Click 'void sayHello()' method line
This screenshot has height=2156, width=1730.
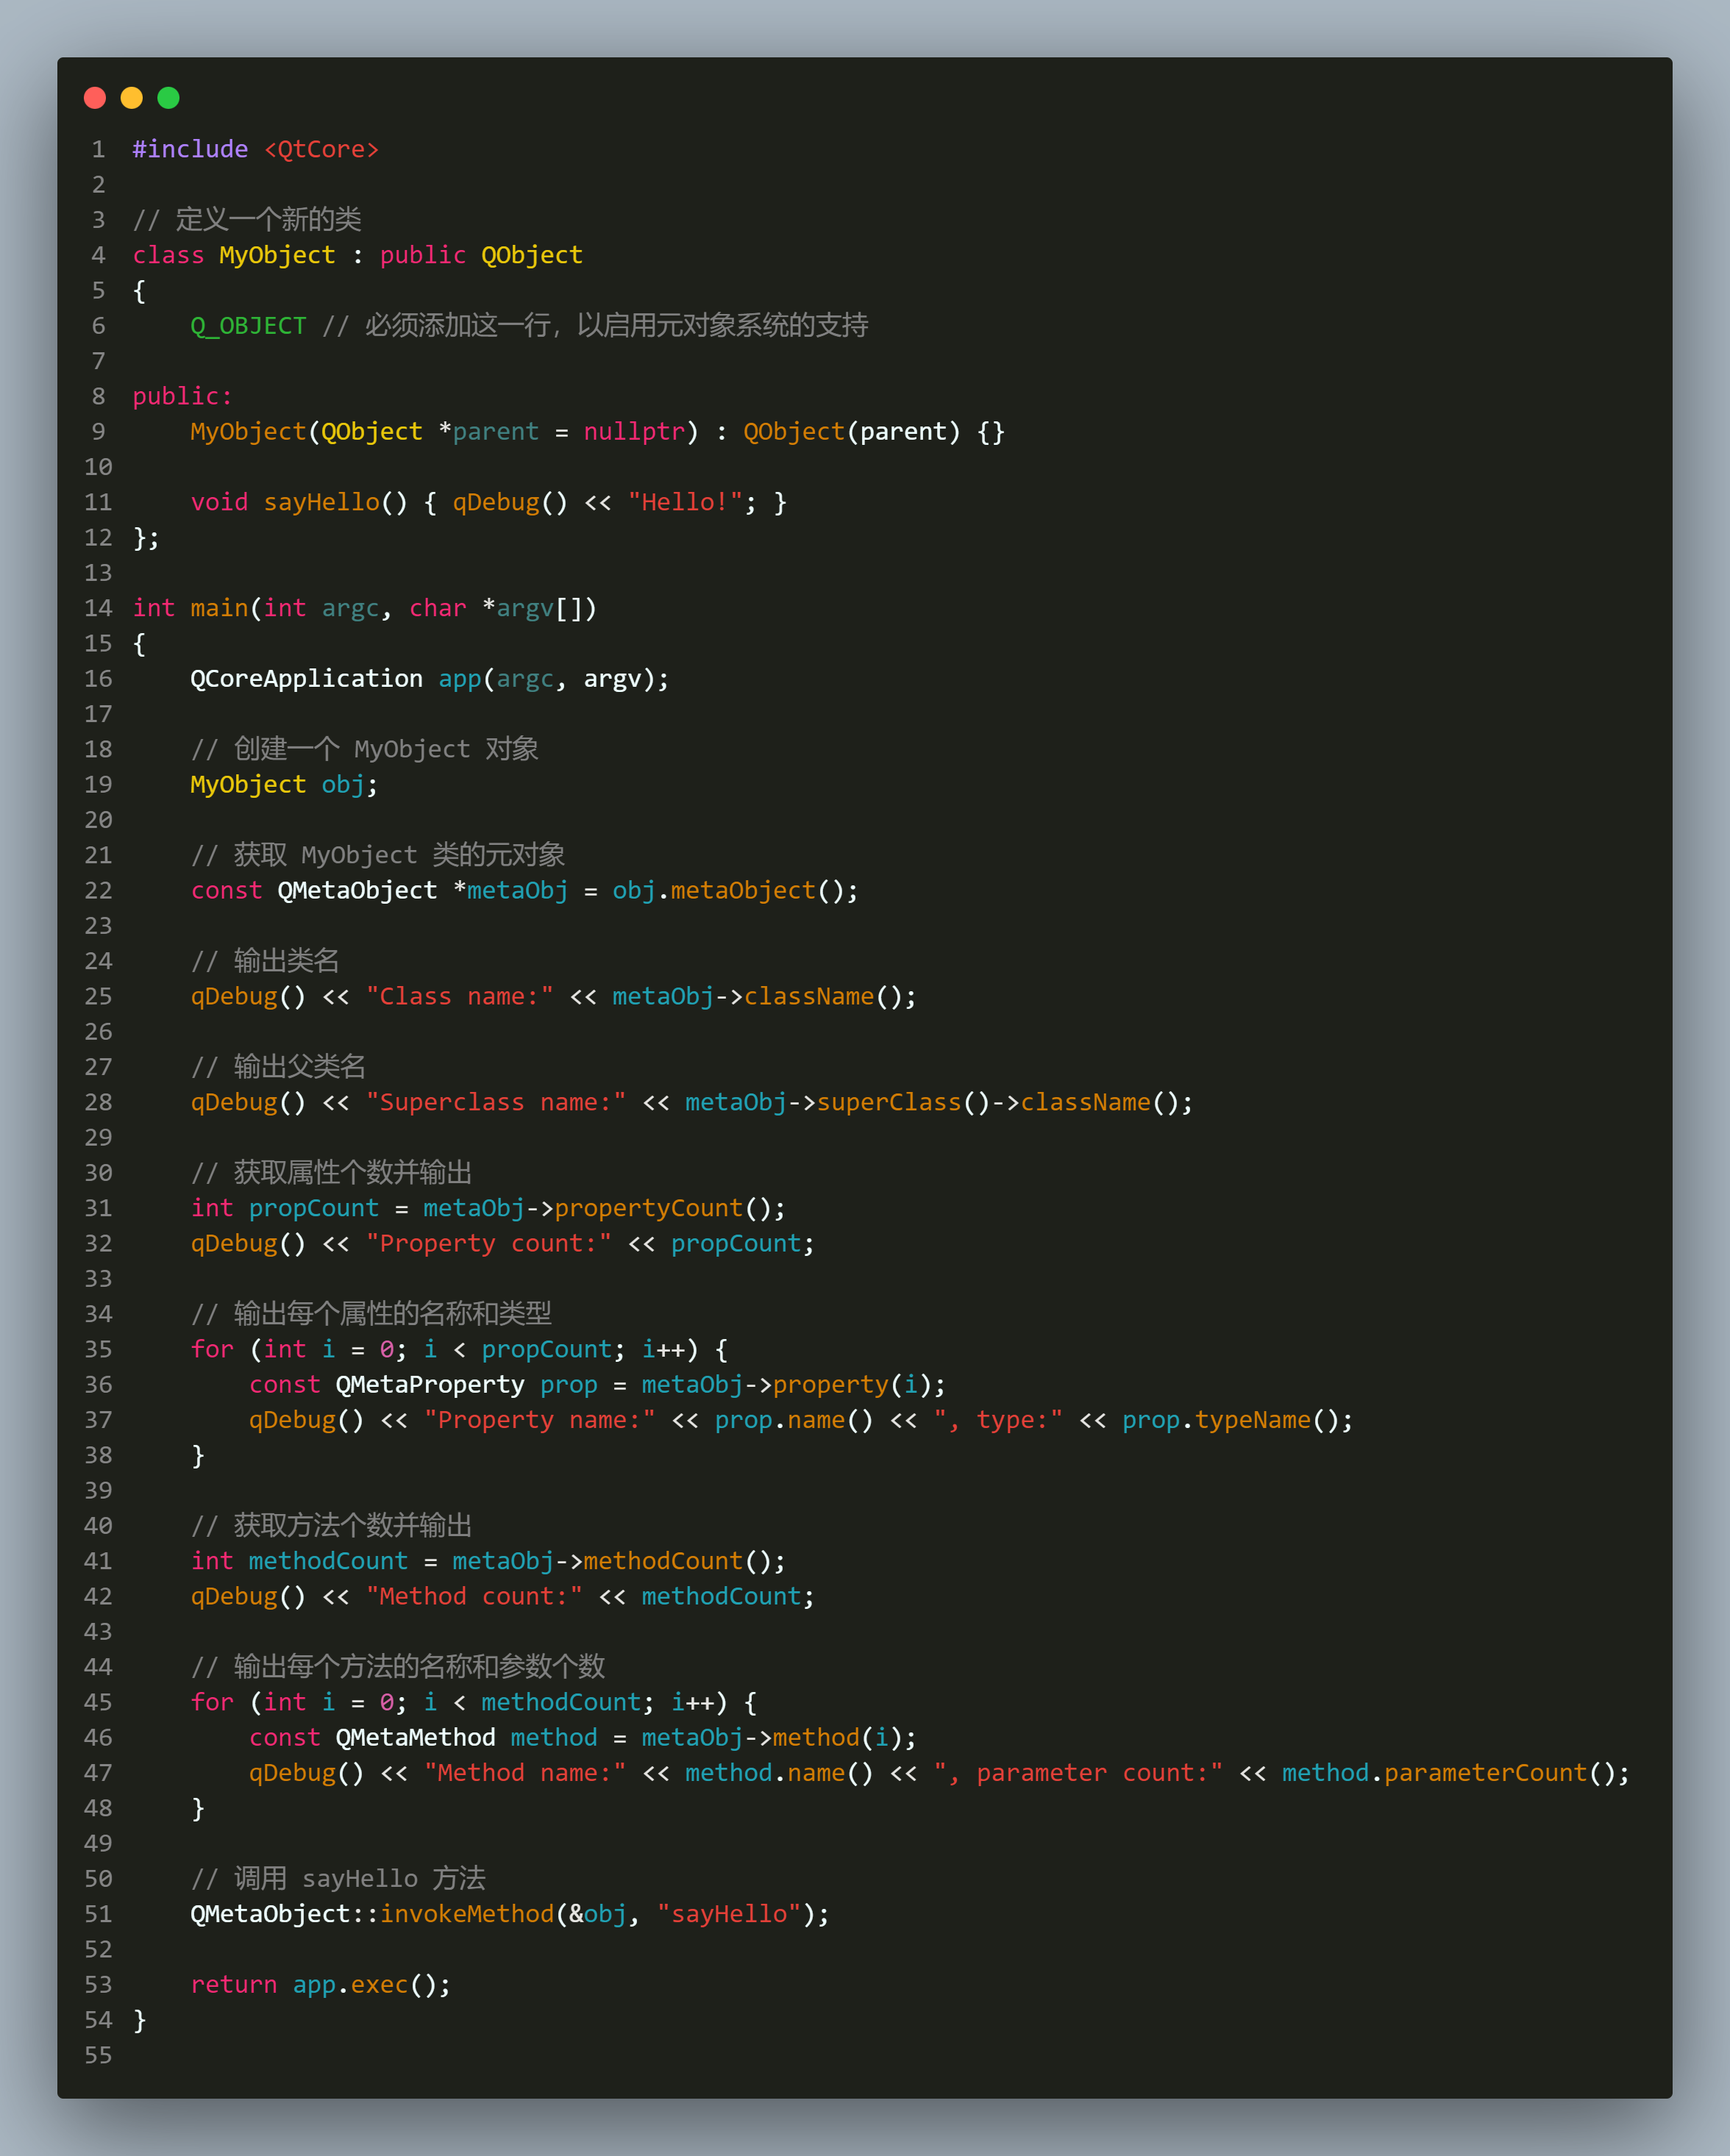[488, 502]
